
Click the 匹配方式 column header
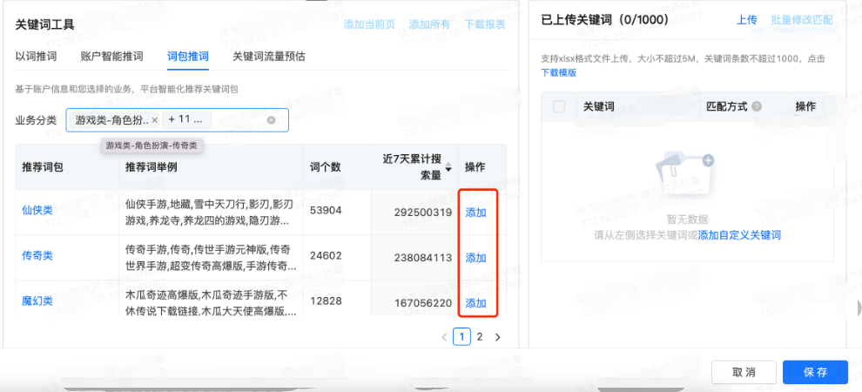[727, 106]
